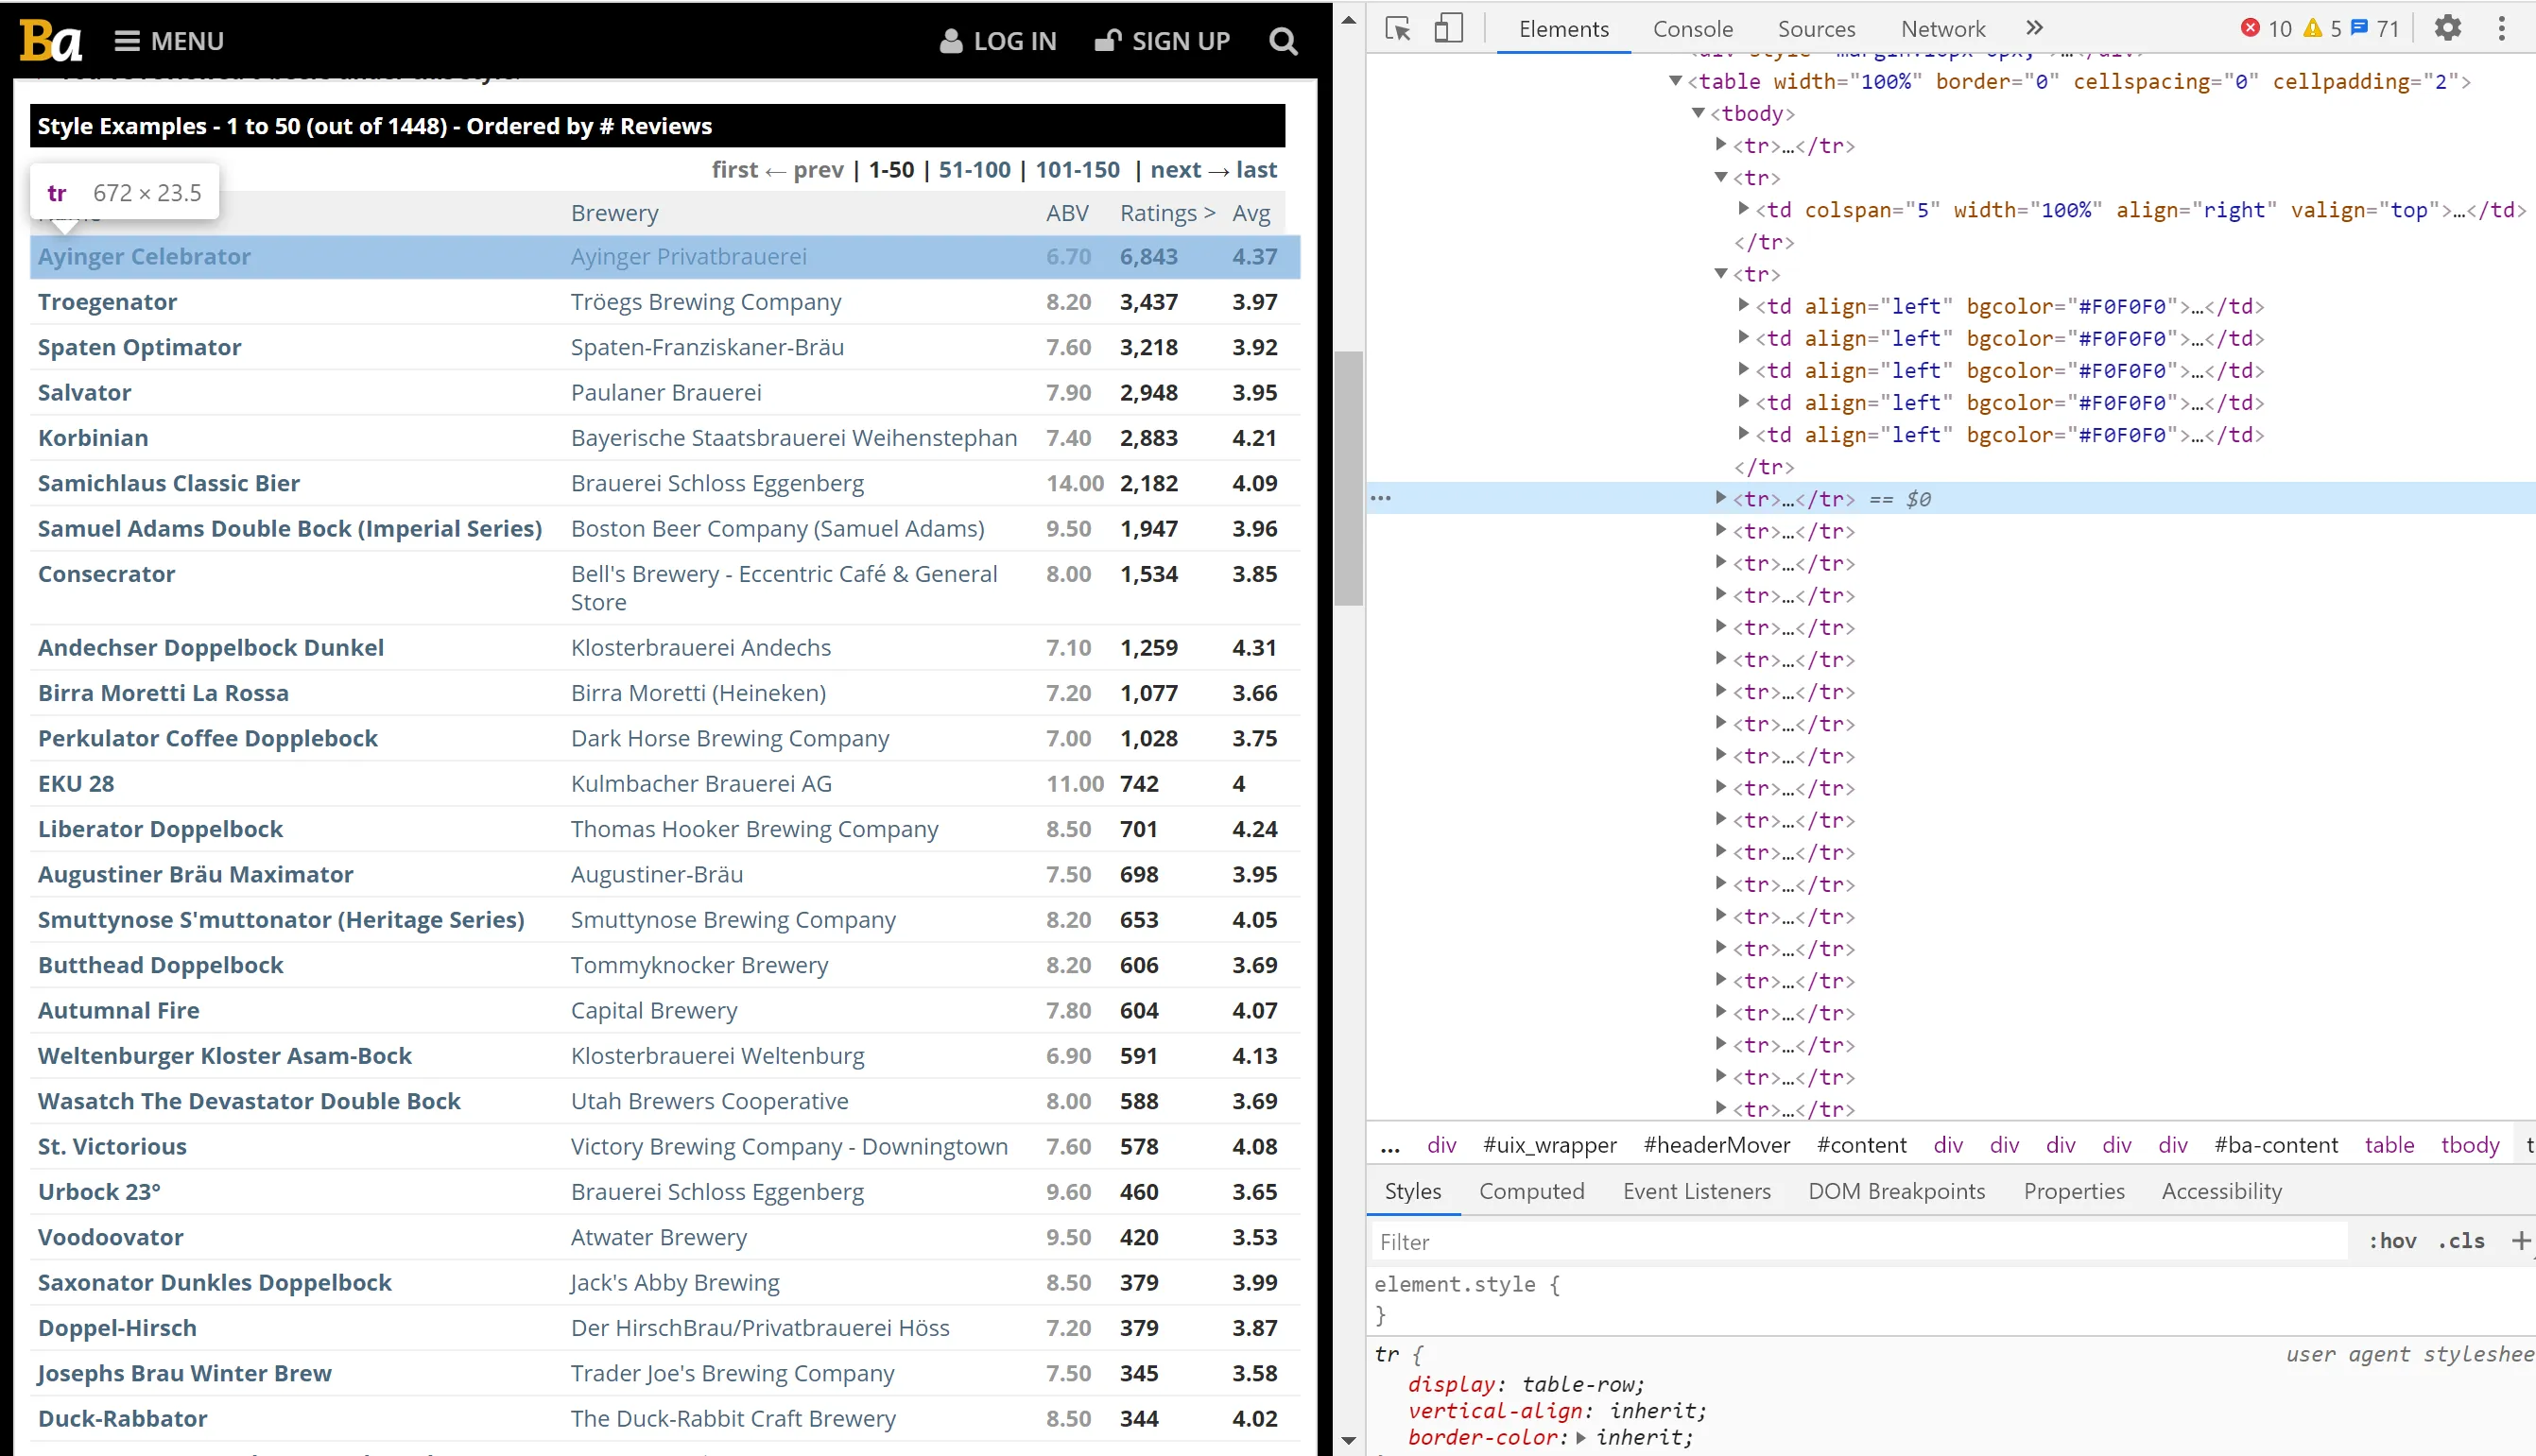Viewport: 2536px width, 1456px height.
Task: Click the inspect element picker icon
Action: tap(1398, 28)
